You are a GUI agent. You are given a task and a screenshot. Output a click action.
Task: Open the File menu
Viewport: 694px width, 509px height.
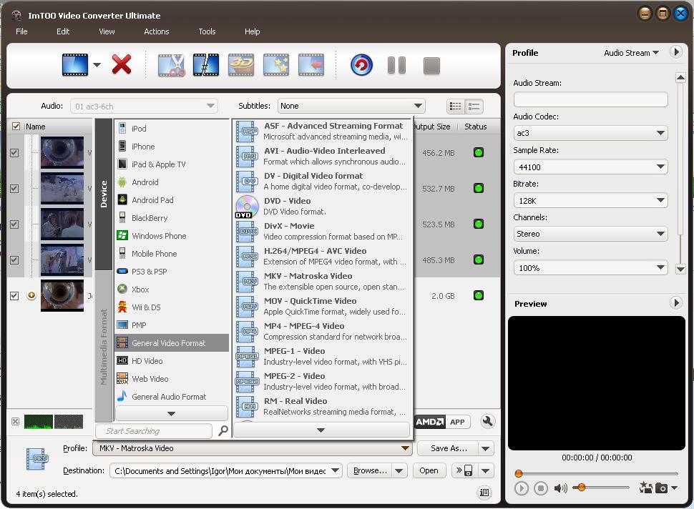[x=21, y=31]
